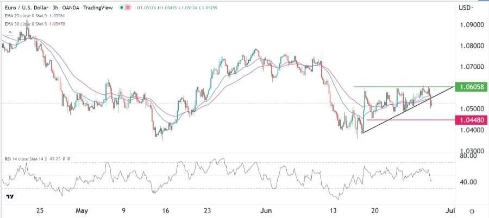The width and height of the screenshot is (489, 218).
Task: Click the close price C1.05259
Action: point(208,8)
